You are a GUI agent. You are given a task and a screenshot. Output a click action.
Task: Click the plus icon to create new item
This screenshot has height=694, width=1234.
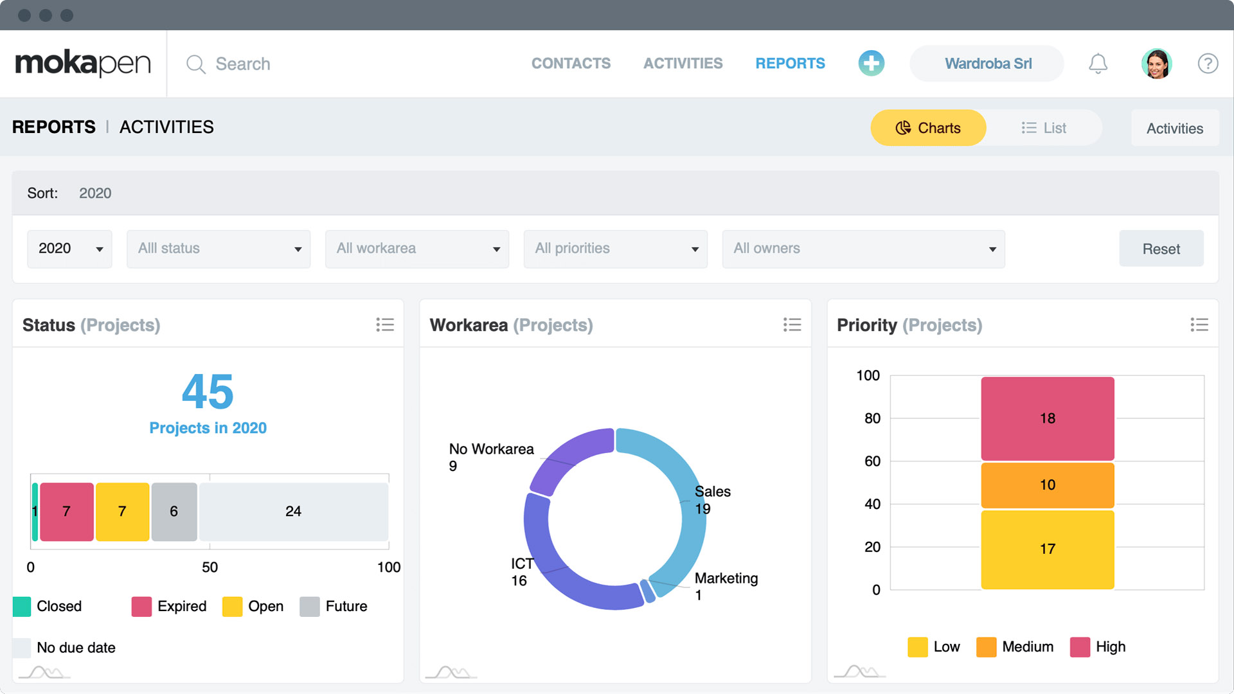coord(872,64)
